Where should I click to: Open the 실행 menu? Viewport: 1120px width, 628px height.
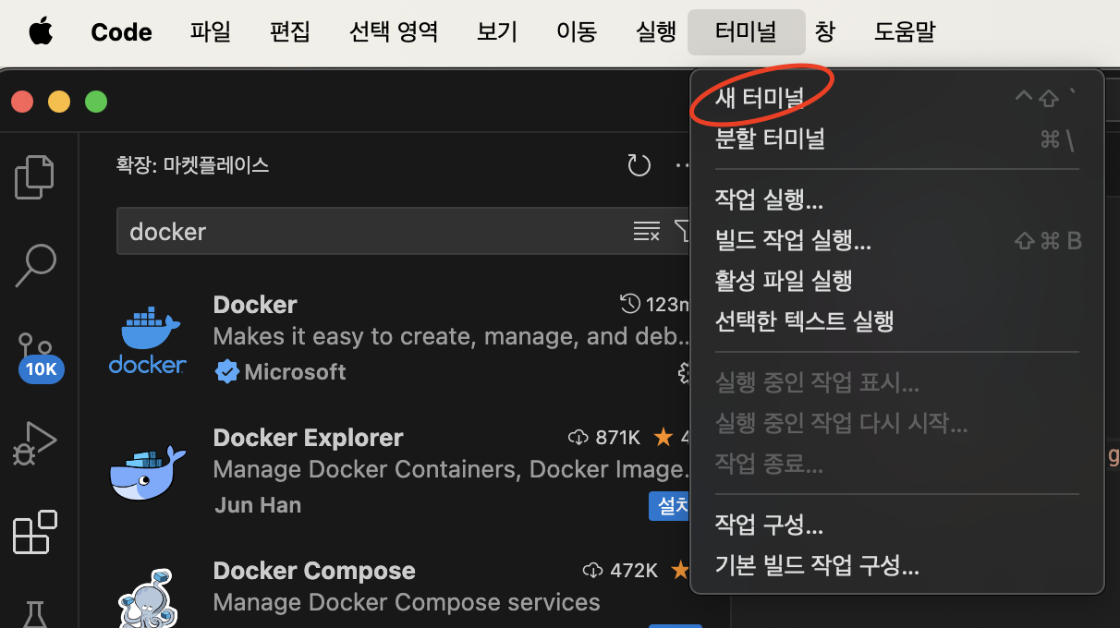pyautogui.click(x=656, y=32)
